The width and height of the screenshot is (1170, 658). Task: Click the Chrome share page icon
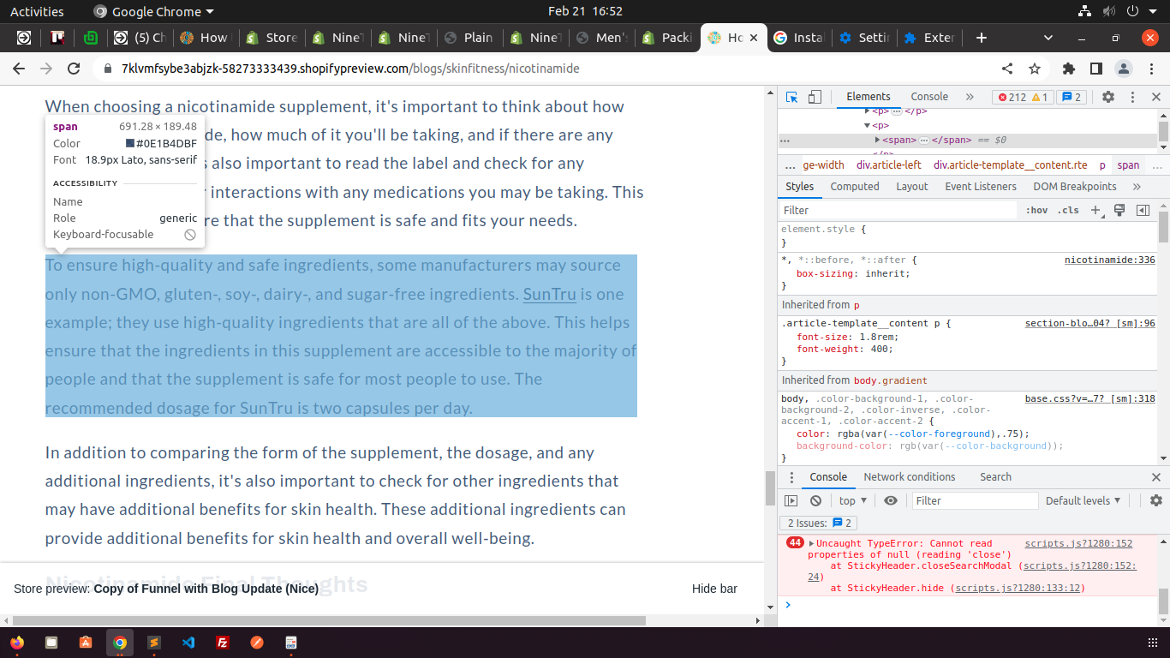(1007, 69)
